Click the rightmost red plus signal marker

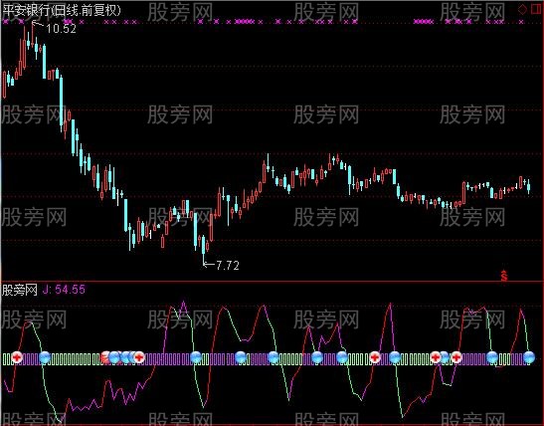click(x=455, y=357)
